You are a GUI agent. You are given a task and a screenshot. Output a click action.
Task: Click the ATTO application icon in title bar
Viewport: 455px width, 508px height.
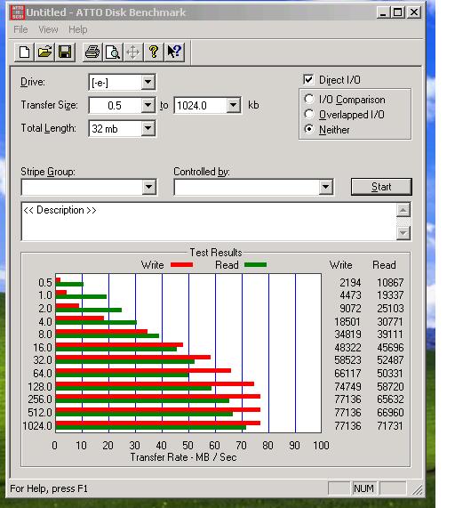point(17,12)
